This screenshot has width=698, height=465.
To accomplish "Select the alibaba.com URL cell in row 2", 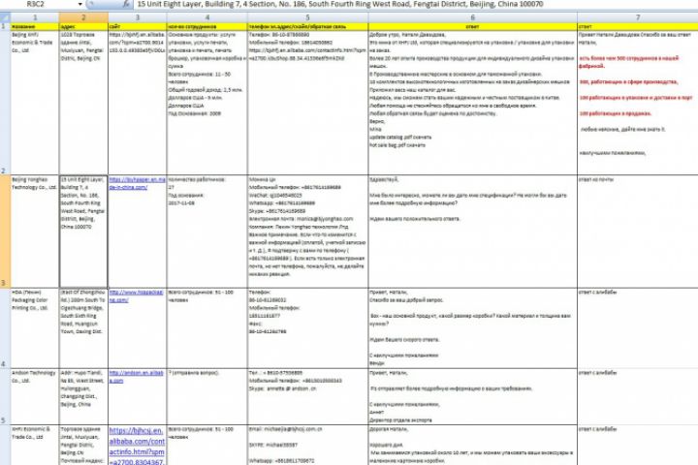I will pyautogui.click(x=137, y=103).
